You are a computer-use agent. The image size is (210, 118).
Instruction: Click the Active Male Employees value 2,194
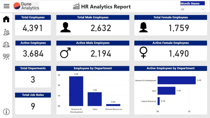(x=101, y=53)
